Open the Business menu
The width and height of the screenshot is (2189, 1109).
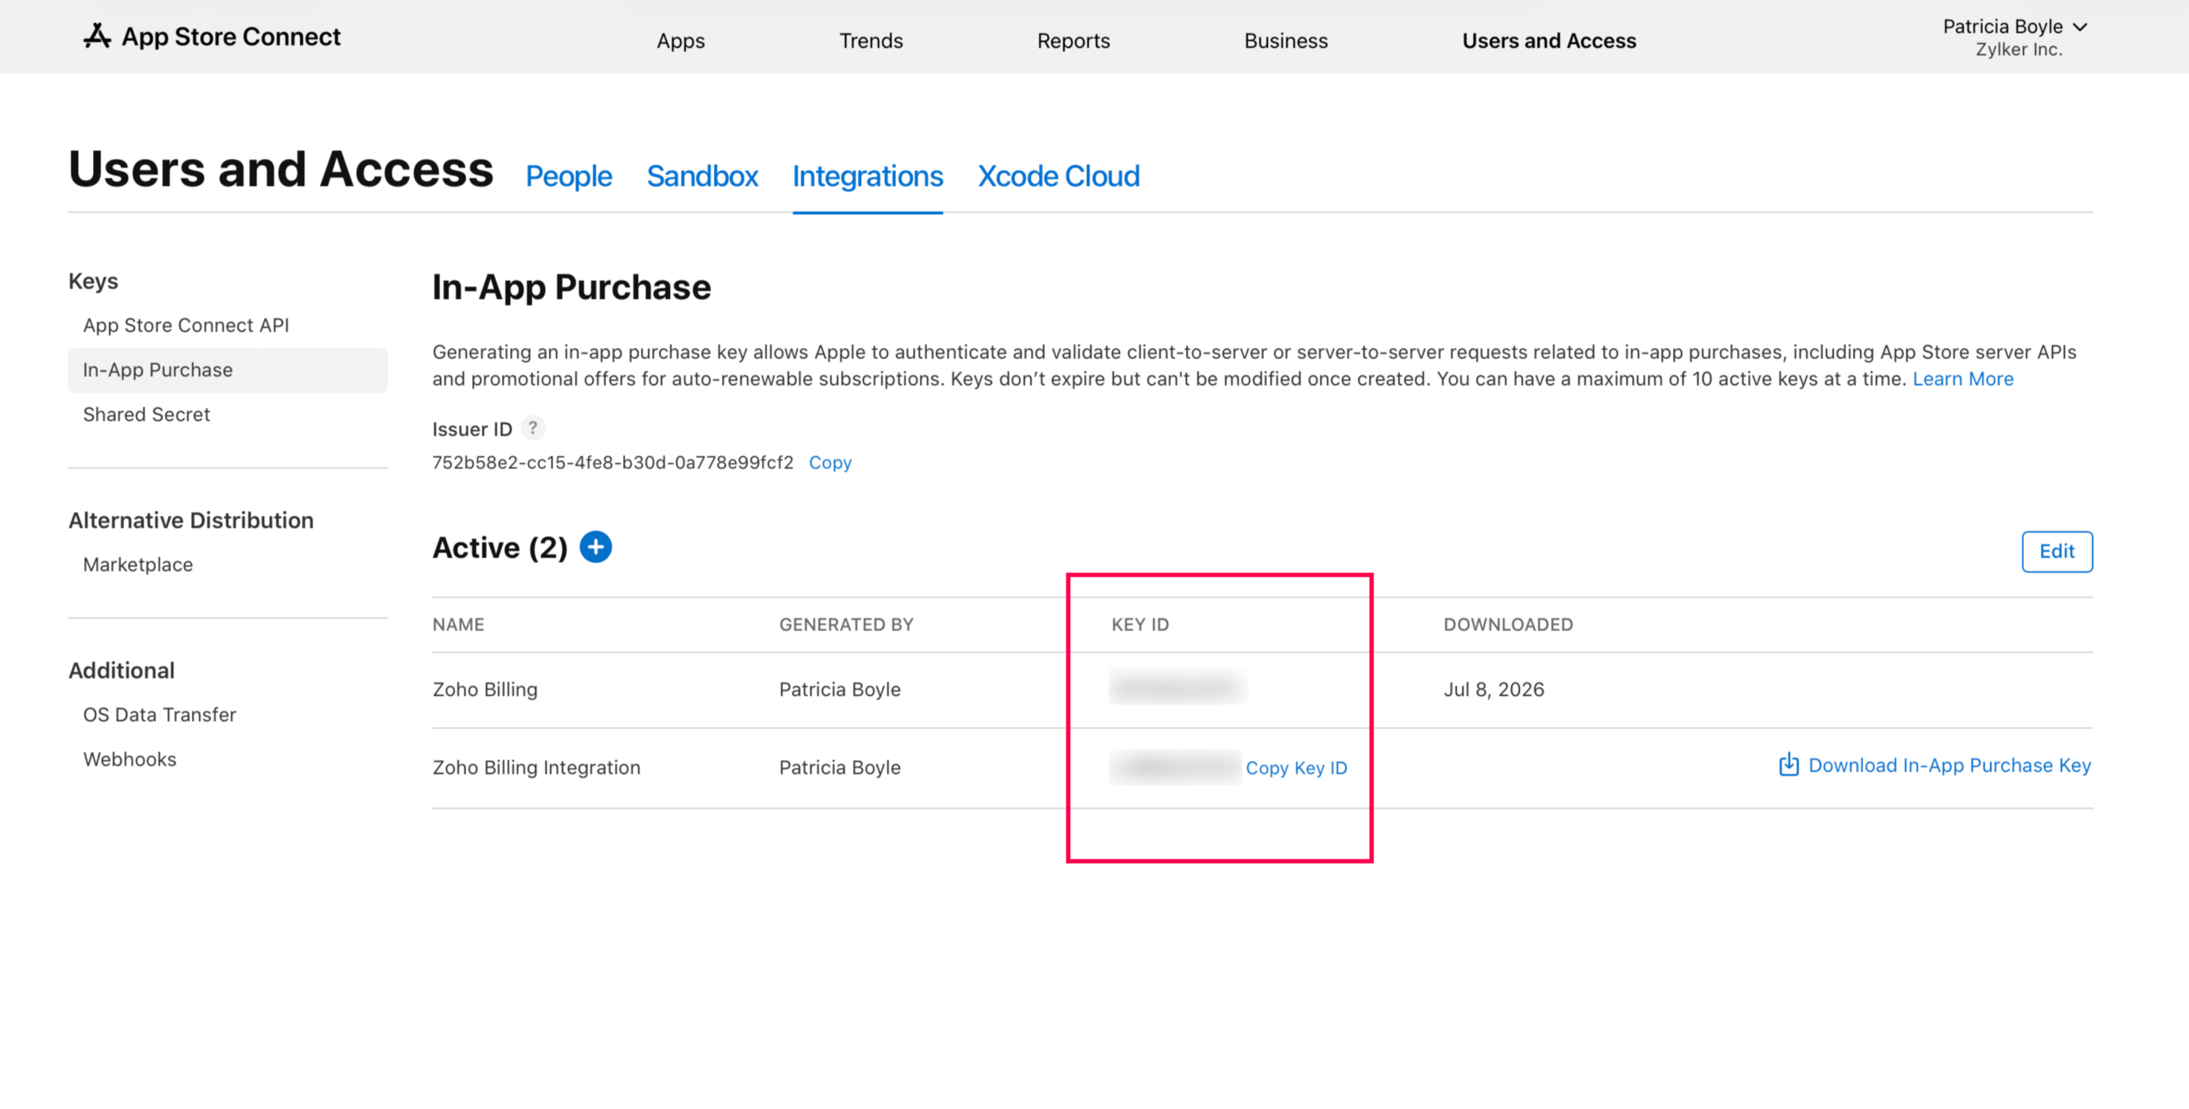pos(1286,41)
